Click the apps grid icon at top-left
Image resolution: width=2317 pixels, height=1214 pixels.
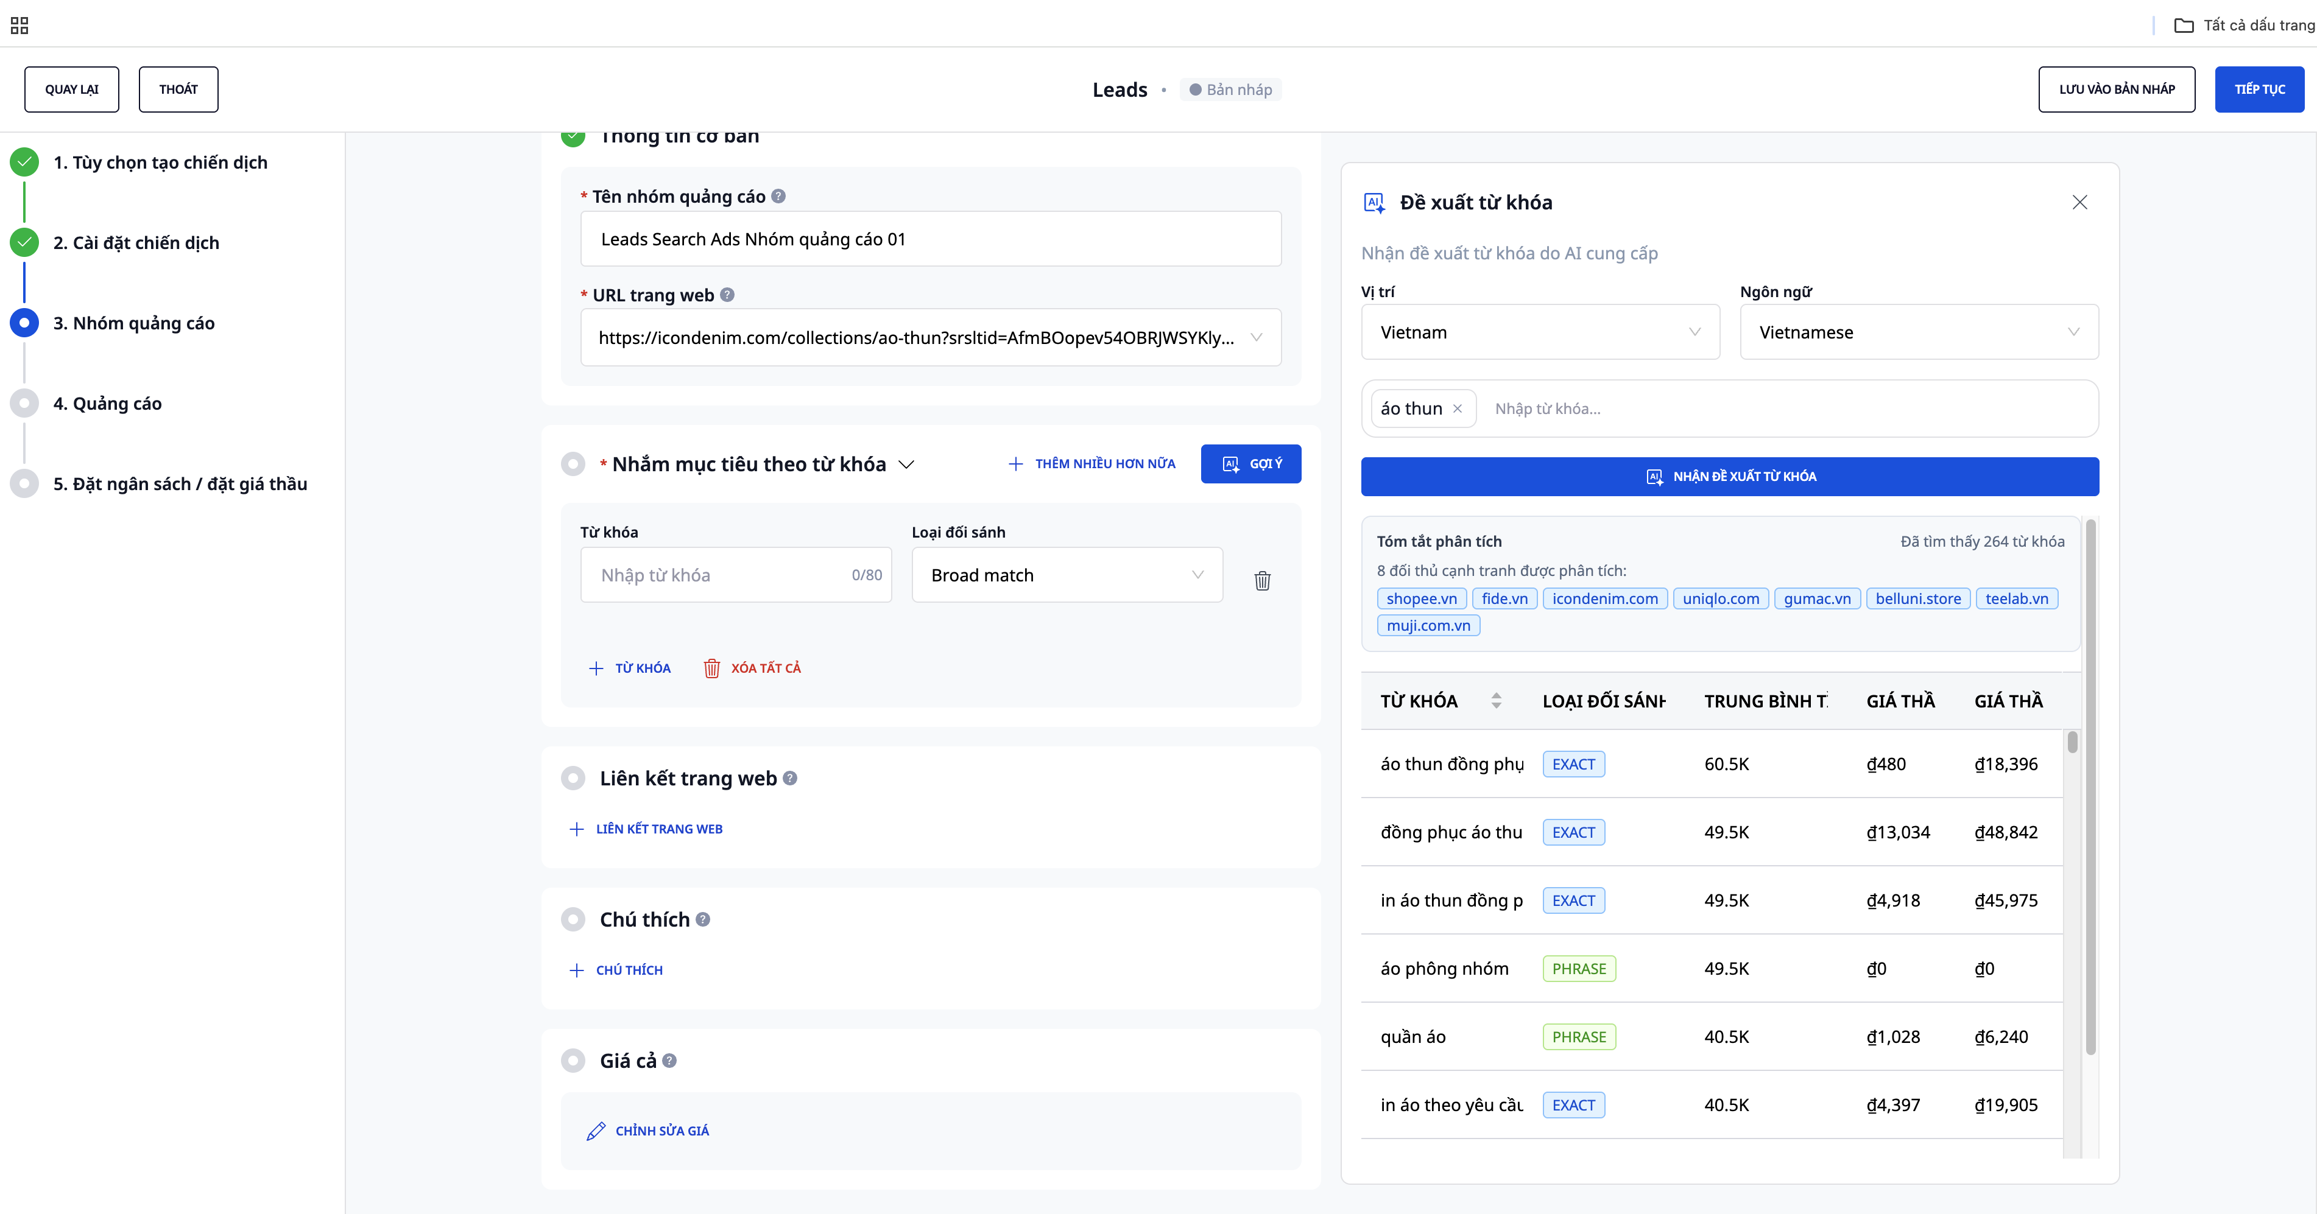click(19, 25)
